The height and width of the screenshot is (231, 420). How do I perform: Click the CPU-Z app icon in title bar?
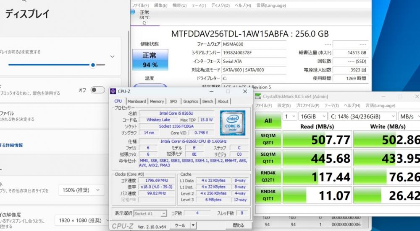113,91
